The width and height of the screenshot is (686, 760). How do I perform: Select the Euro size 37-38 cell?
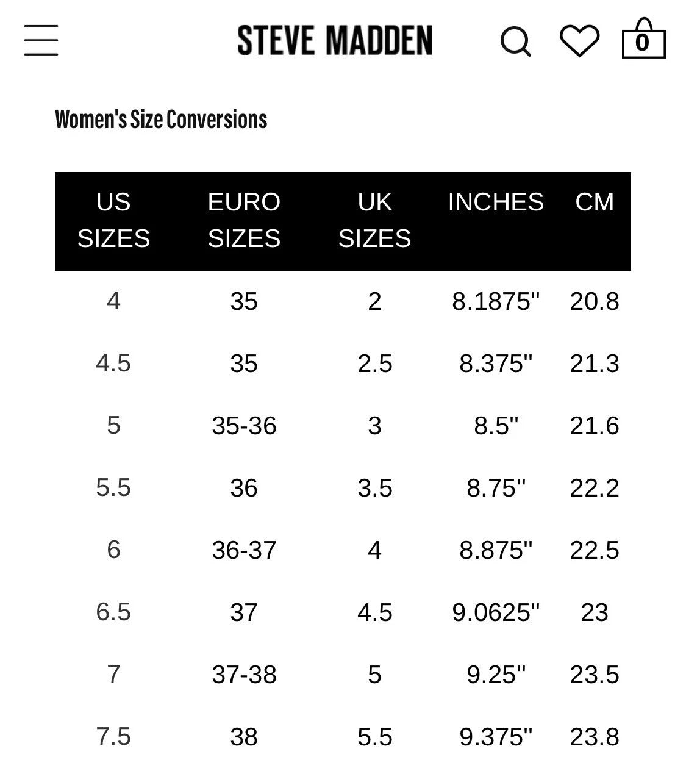[x=244, y=674]
